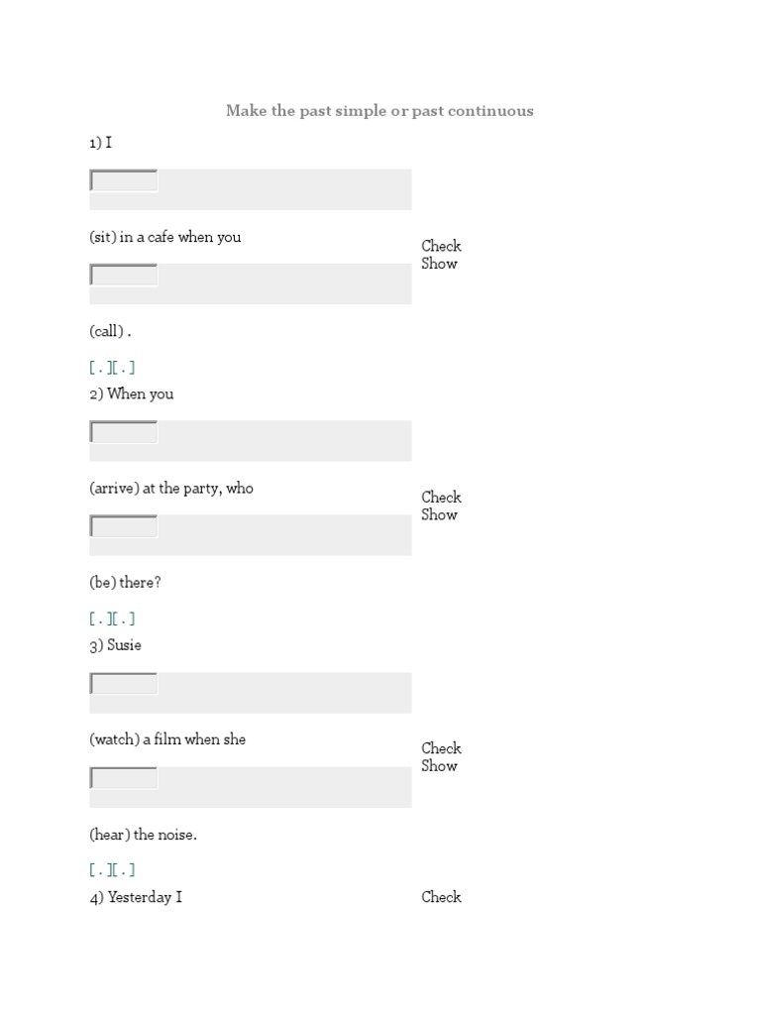Focus the input box above '(call)'
Viewport: 761px width, 1015px height.
point(124,276)
